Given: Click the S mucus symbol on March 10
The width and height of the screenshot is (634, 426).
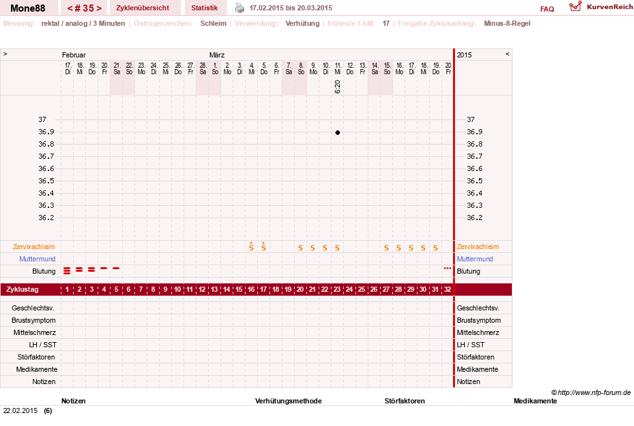Looking at the screenshot, I should point(325,248).
